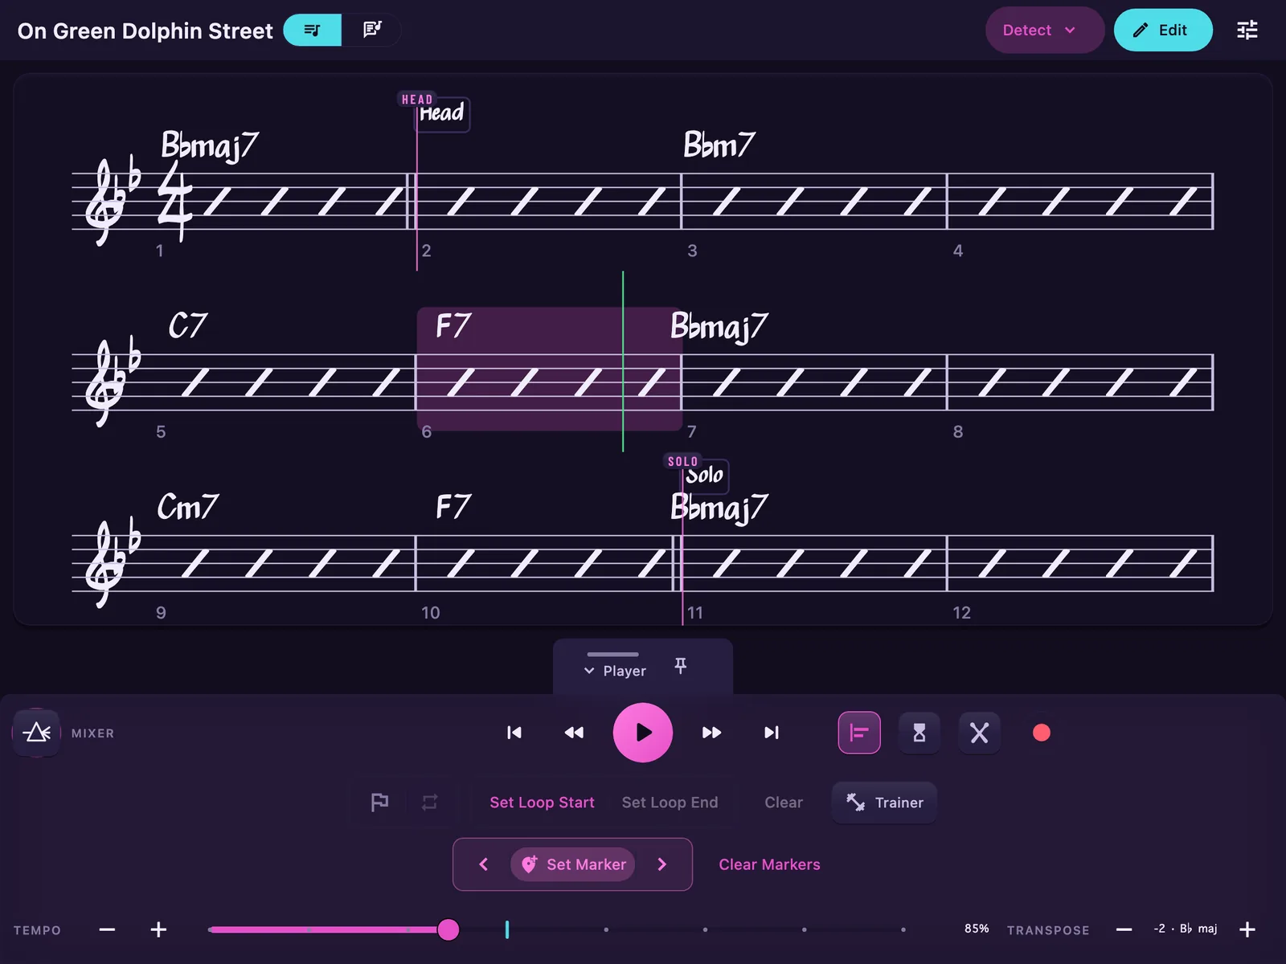1286x964 pixels.
Task: Open the Trainer button
Action: tap(884, 803)
